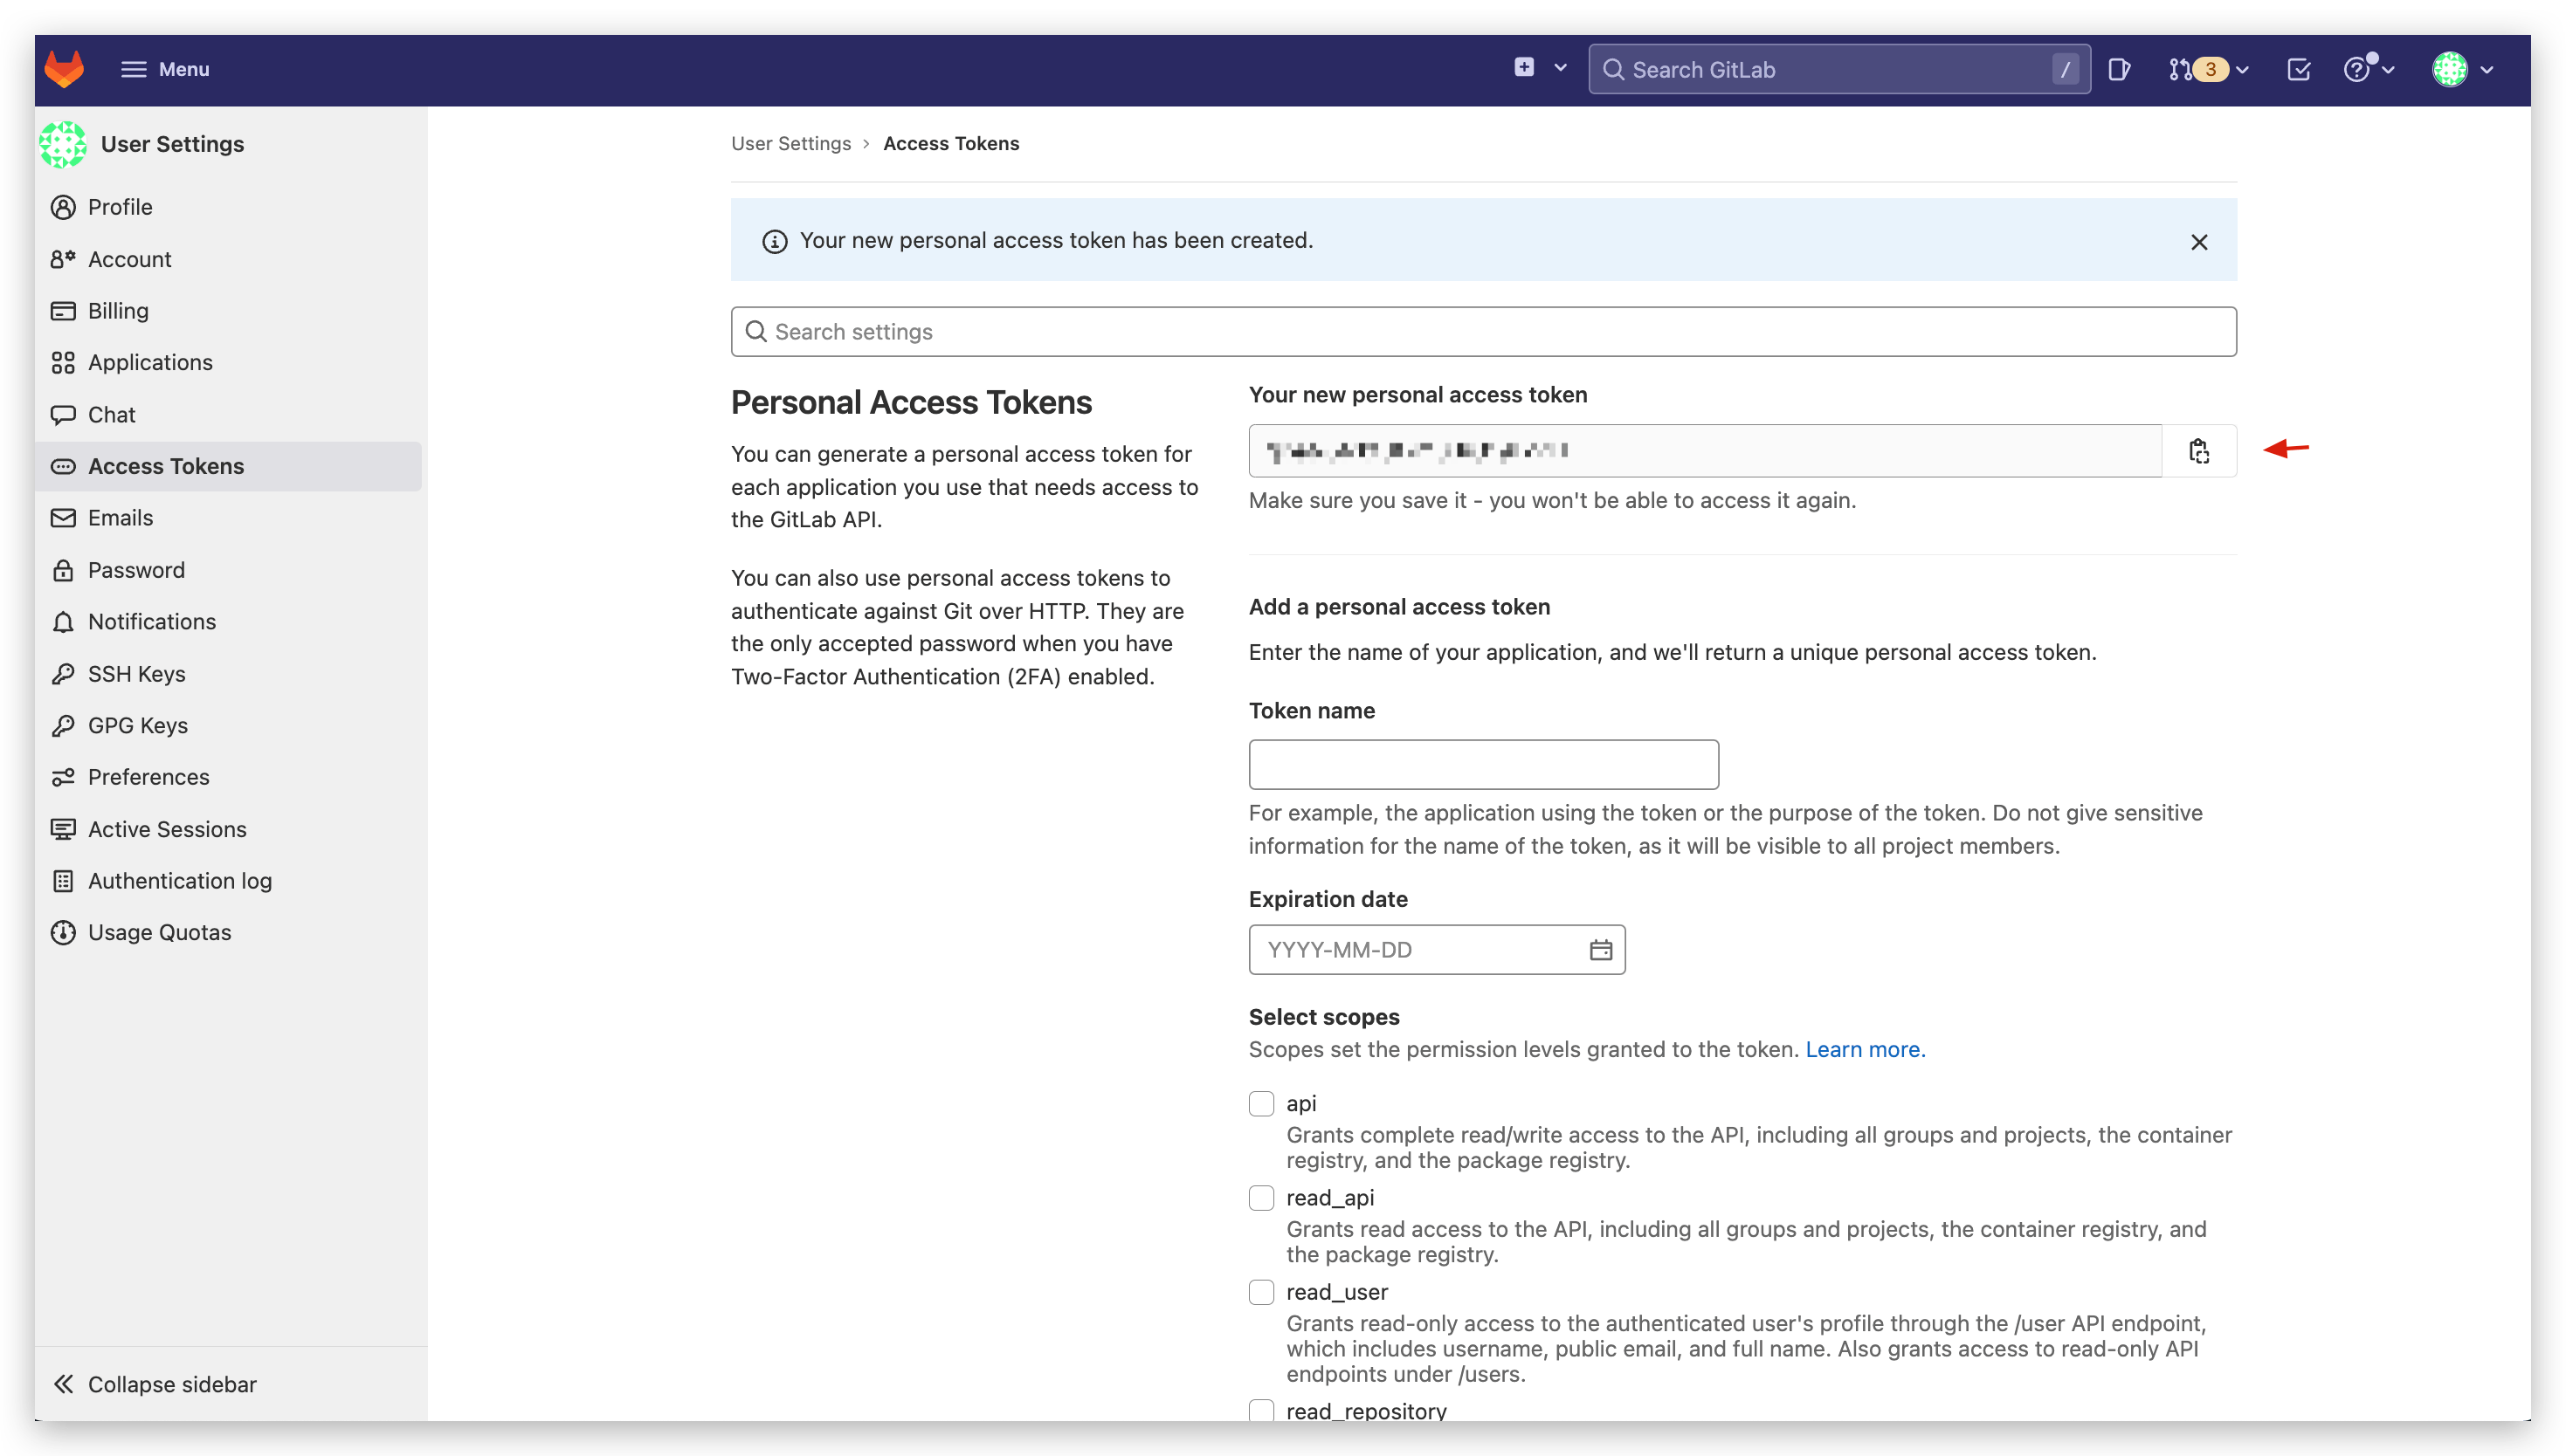This screenshot has width=2566, height=1456.
Task: Open the To-Do list icon
Action: tap(2298, 69)
